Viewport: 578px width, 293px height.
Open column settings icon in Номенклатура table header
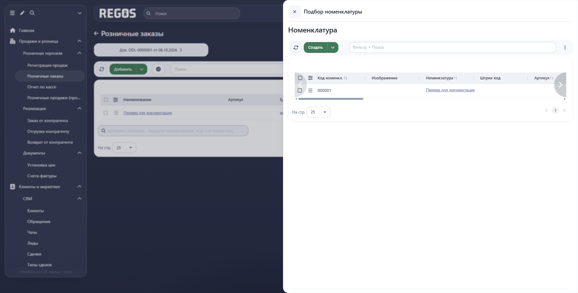310,78
